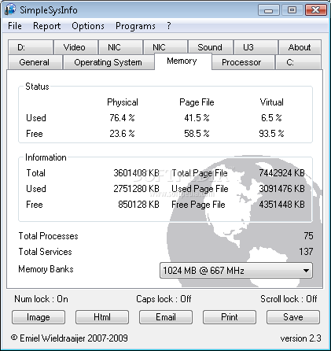Select the second NIC tab next to Sound
This screenshot has width=331, height=351.
click(x=165, y=47)
